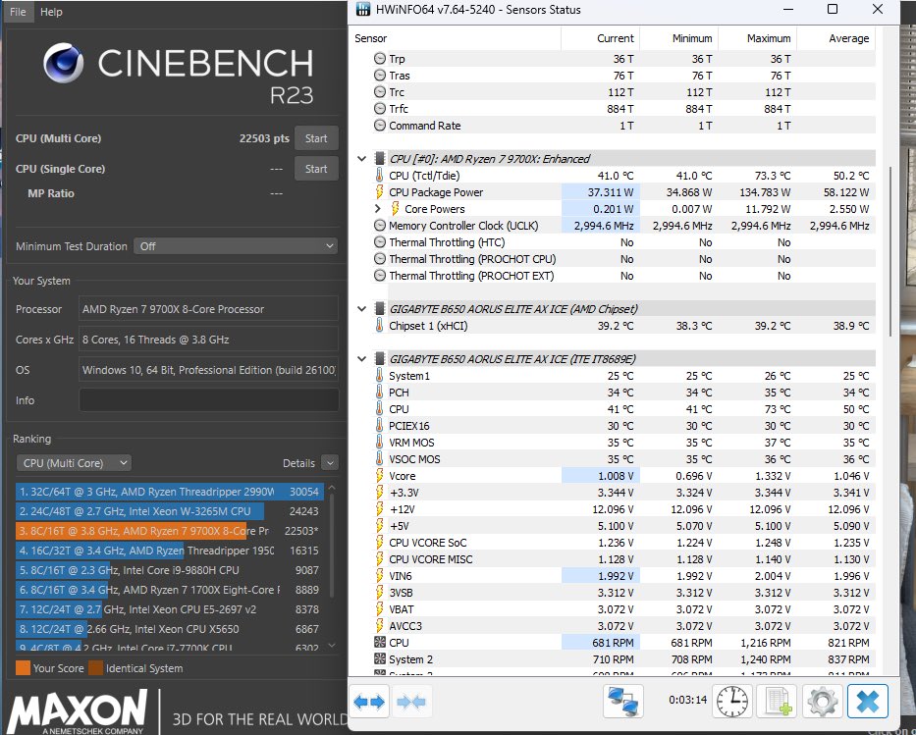Click the System 2 fan icon
This screenshot has height=735, width=916.
pyautogui.click(x=380, y=659)
